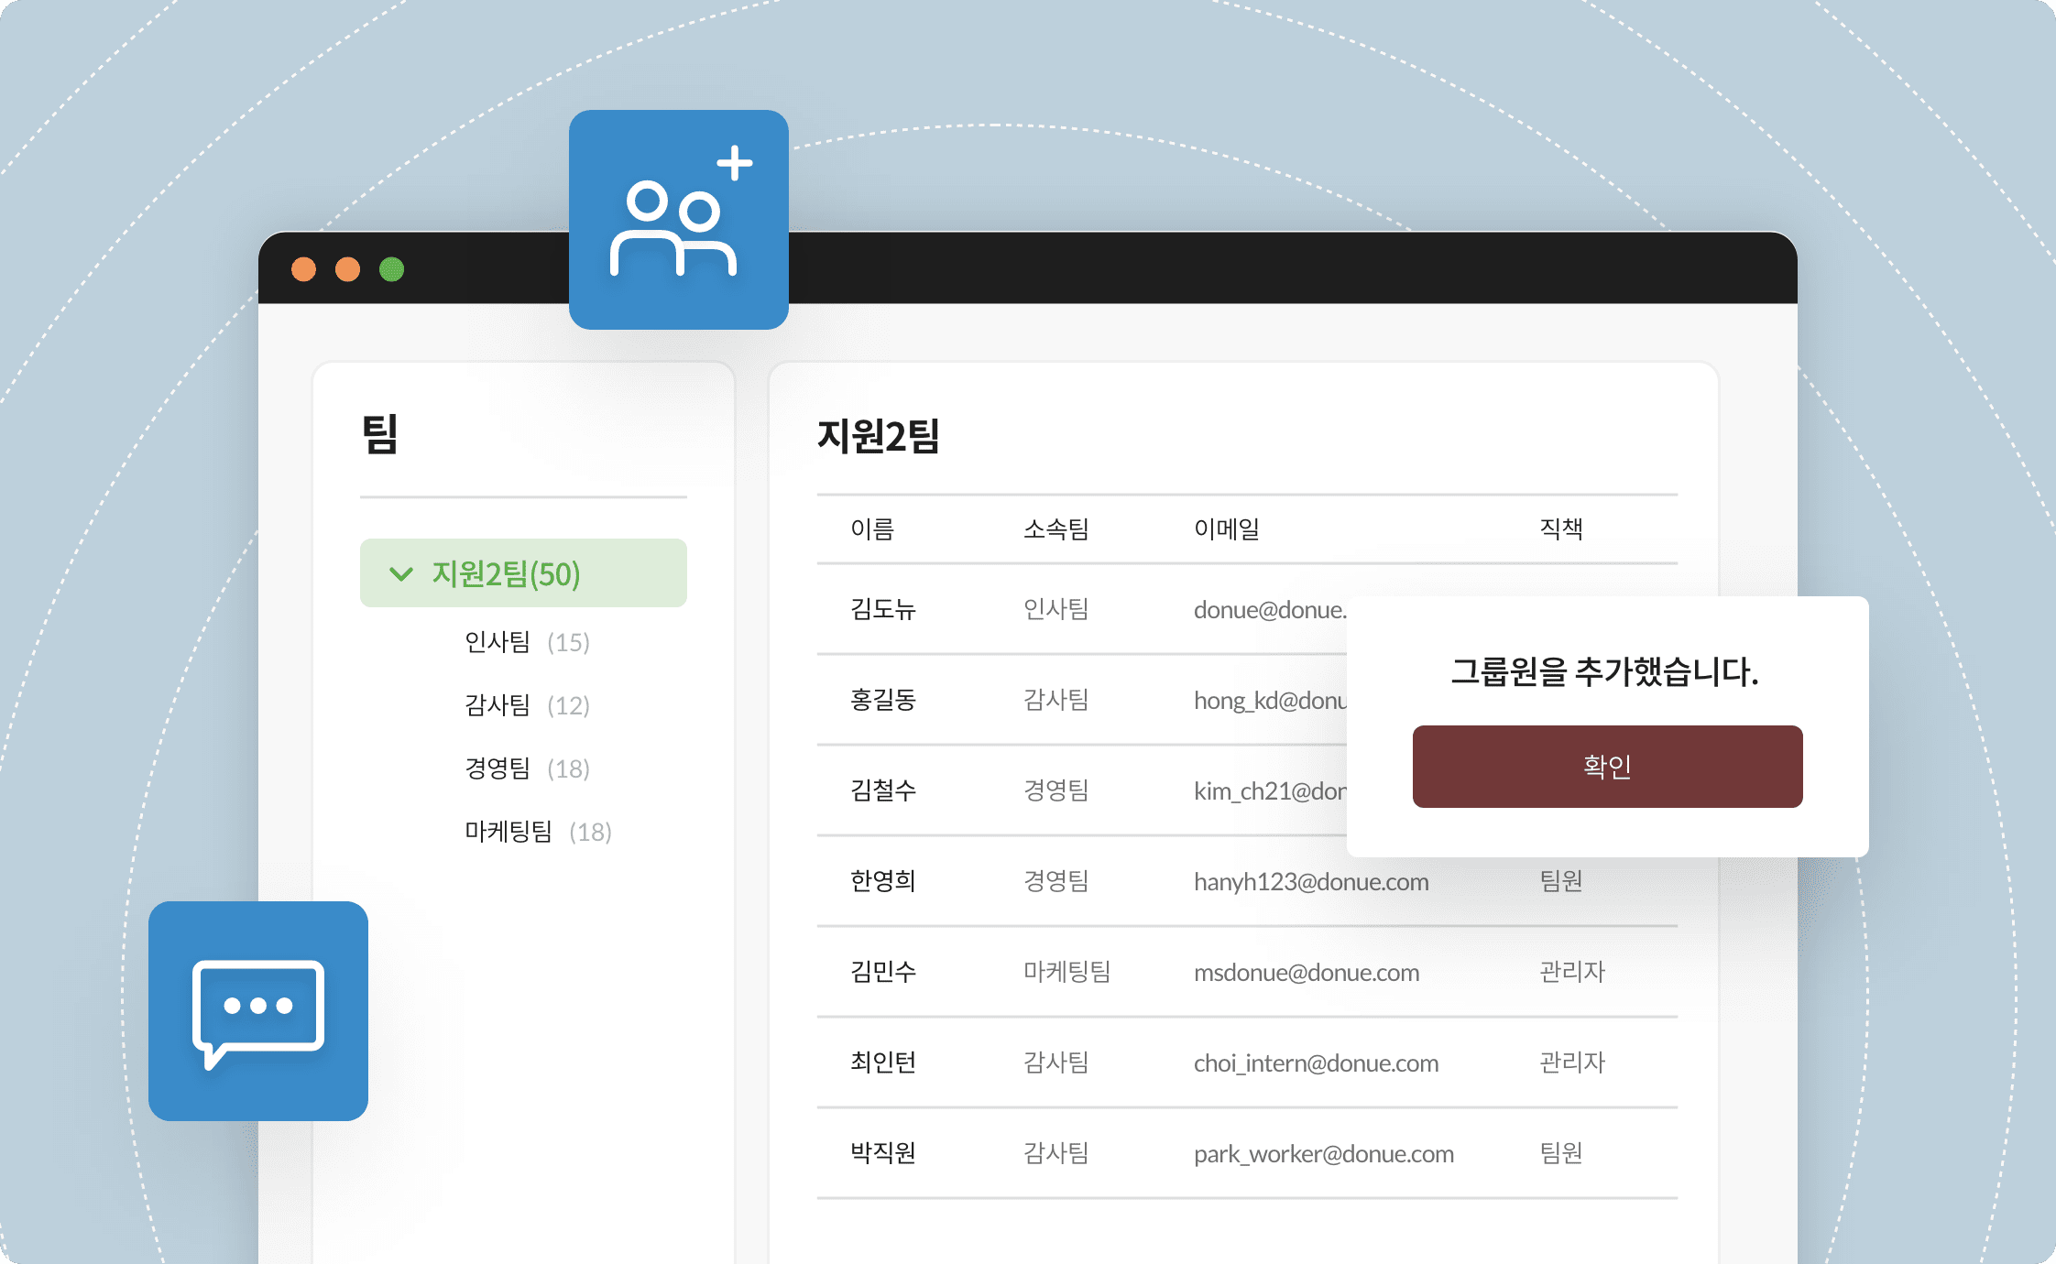
Task: Click the hanyh123@donue.com email
Action: pos(1310,881)
